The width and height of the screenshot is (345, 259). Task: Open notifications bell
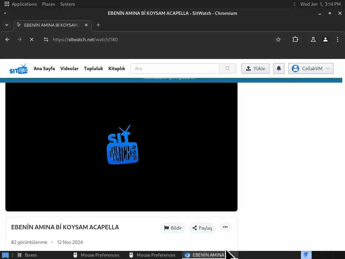279,68
